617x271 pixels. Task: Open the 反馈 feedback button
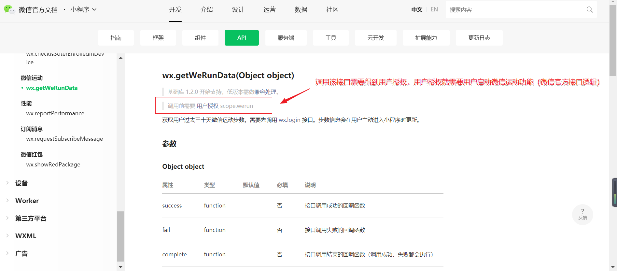[x=582, y=214]
